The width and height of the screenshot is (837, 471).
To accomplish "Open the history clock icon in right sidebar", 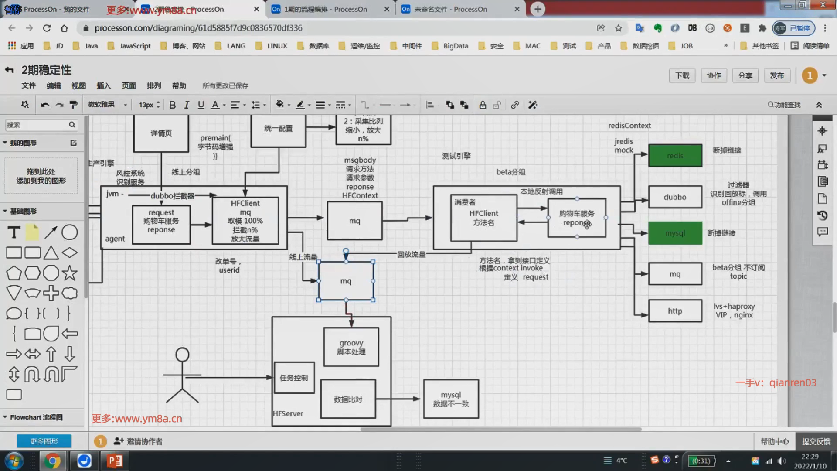I will (822, 215).
